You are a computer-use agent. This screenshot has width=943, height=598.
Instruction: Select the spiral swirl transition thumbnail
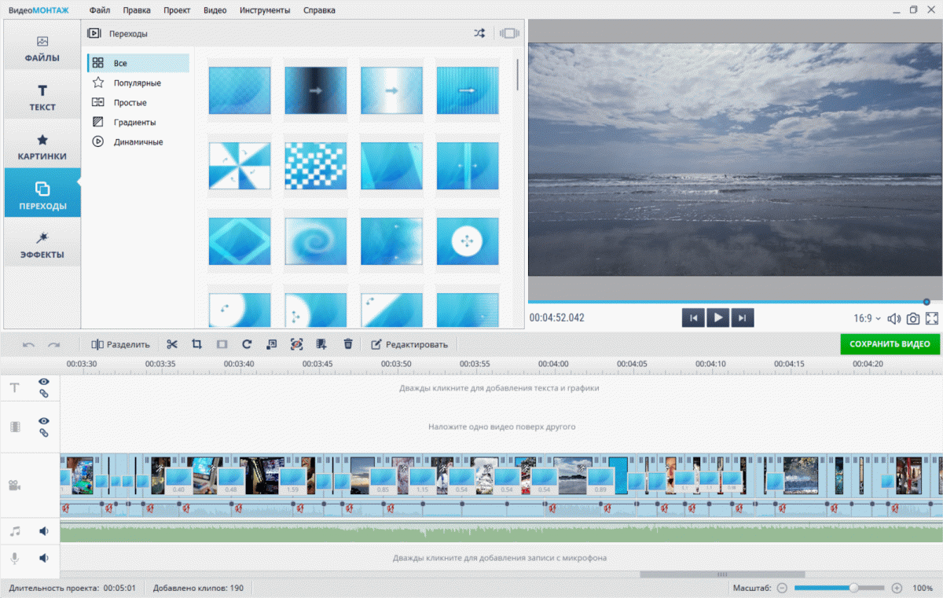click(x=316, y=241)
